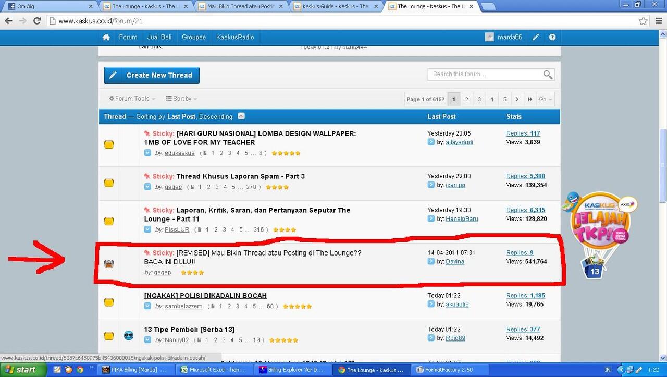The width and height of the screenshot is (667, 377).
Task: Open the marda66 username link
Action: [x=510, y=37]
